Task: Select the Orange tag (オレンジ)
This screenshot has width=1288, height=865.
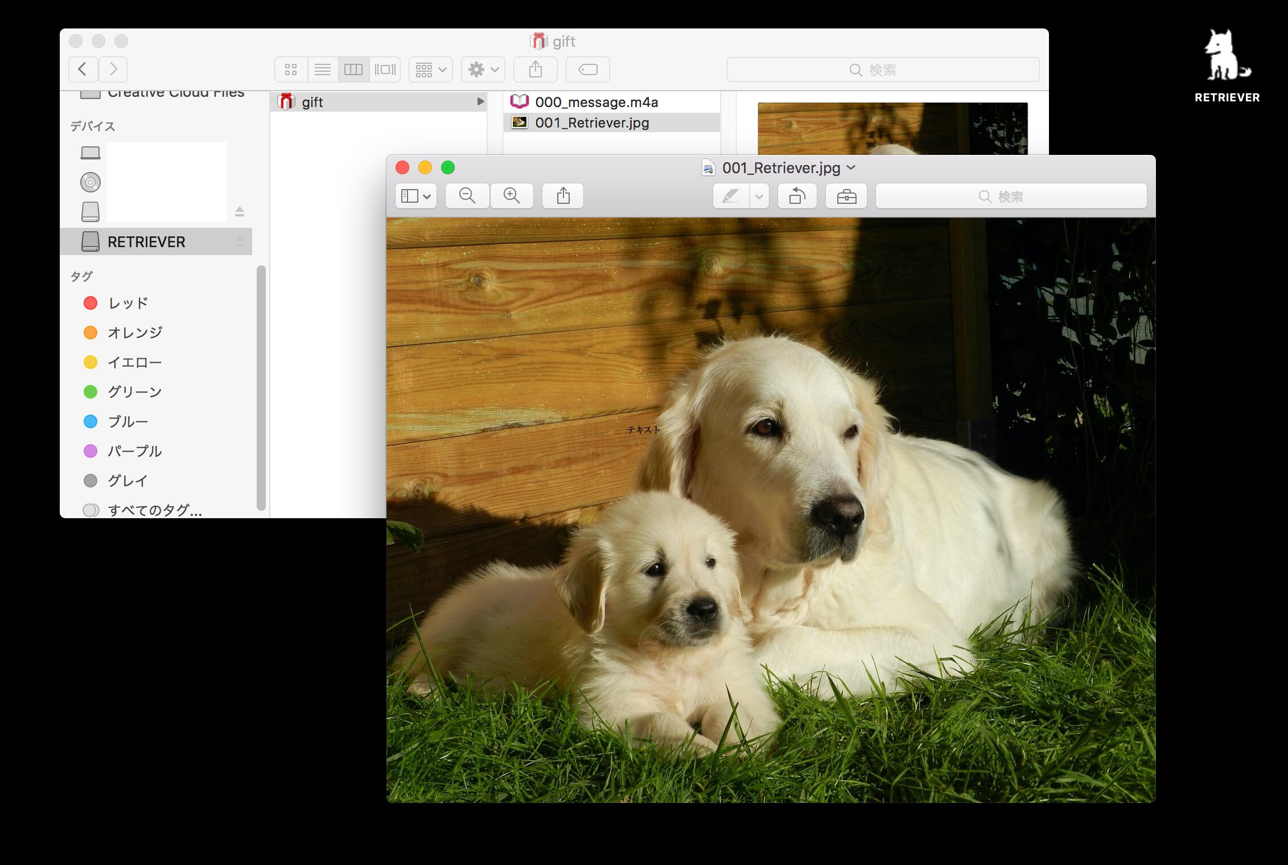Action: pyautogui.click(x=124, y=333)
